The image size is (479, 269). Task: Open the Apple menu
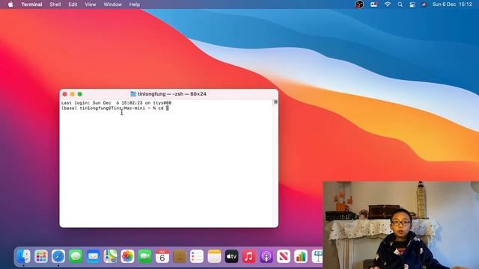10,4
